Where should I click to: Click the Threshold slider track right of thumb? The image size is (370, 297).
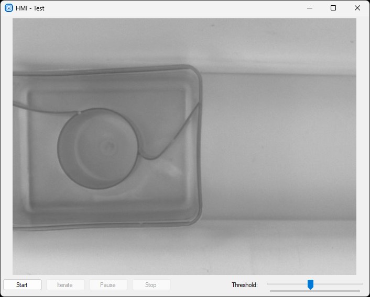point(335,284)
